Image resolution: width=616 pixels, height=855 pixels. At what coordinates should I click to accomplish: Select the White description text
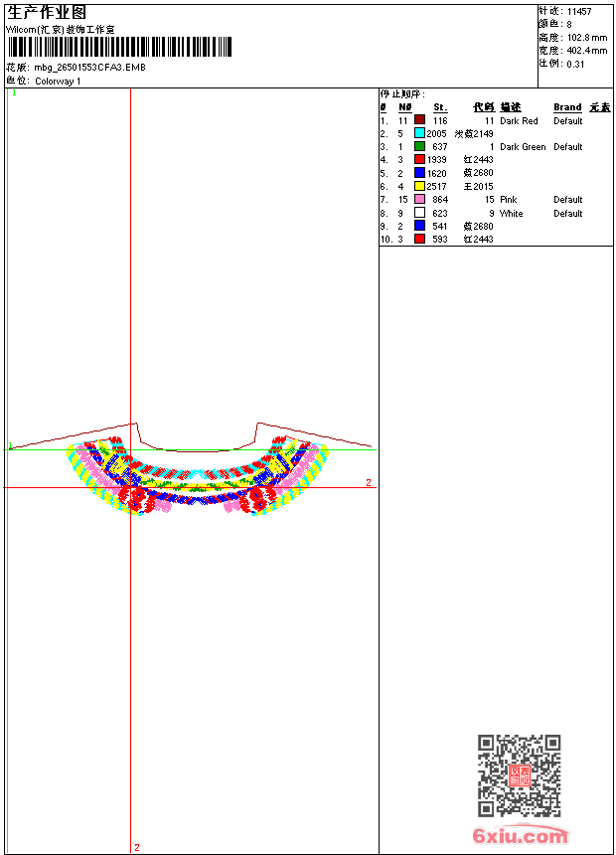click(512, 213)
